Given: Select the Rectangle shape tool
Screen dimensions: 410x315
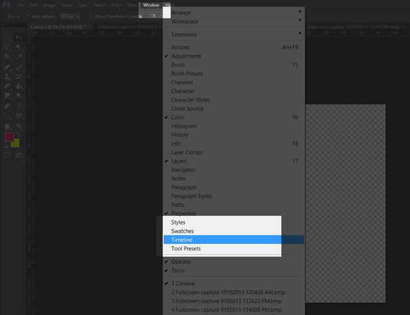Looking at the screenshot, I should point(19,116).
